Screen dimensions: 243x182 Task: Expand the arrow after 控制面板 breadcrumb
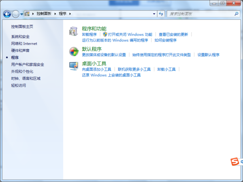pyautogui.click(x=55, y=14)
